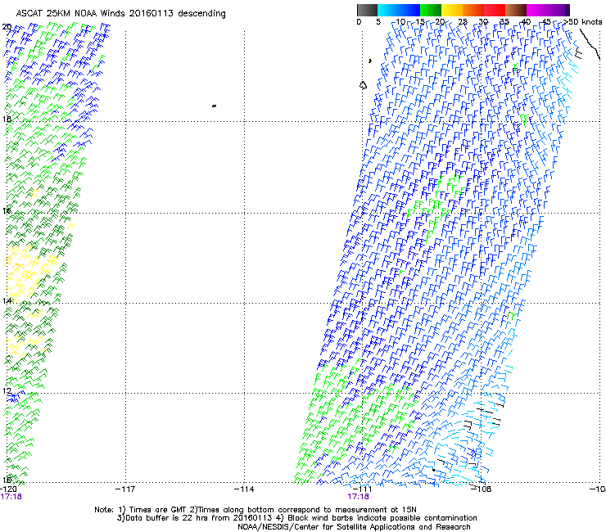Click the 'Data buffer is 22 hrs' note
The width and height of the screenshot is (606, 532).
click(195, 518)
